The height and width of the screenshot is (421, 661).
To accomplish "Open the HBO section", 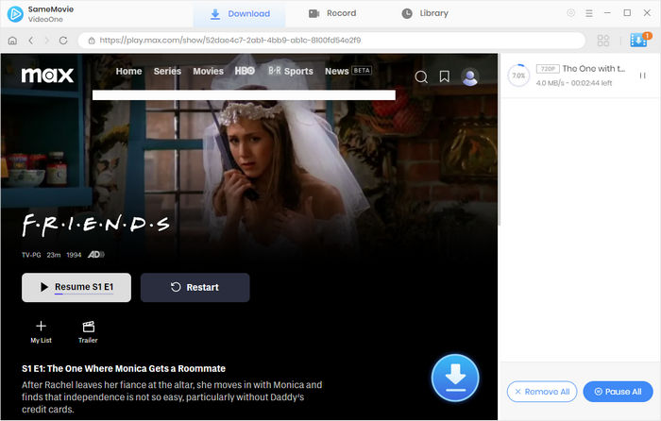I will (x=245, y=71).
